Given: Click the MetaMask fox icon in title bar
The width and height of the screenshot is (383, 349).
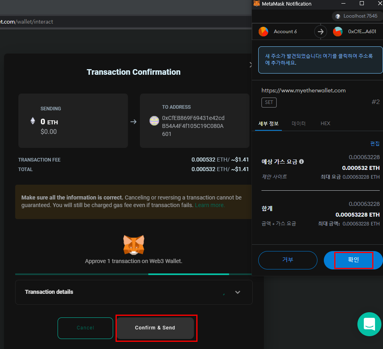Looking at the screenshot, I should coord(257,4).
